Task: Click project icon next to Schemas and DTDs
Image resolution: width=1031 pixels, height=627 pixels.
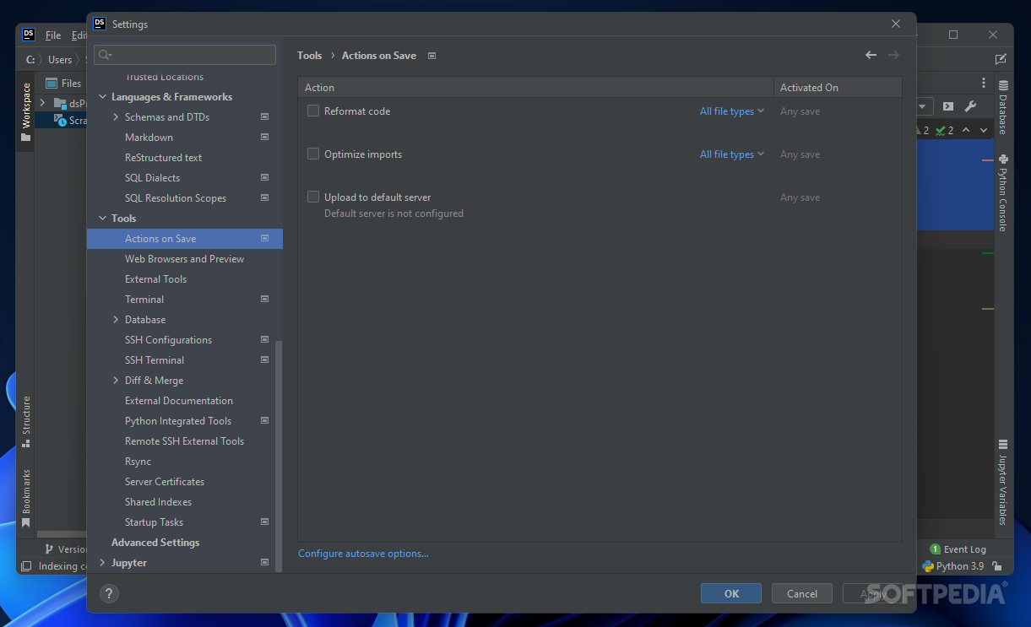Action: click(264, 117)
